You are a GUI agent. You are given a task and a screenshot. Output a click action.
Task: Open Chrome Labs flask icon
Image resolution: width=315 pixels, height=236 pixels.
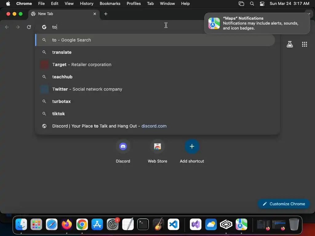tap(290, 44)
